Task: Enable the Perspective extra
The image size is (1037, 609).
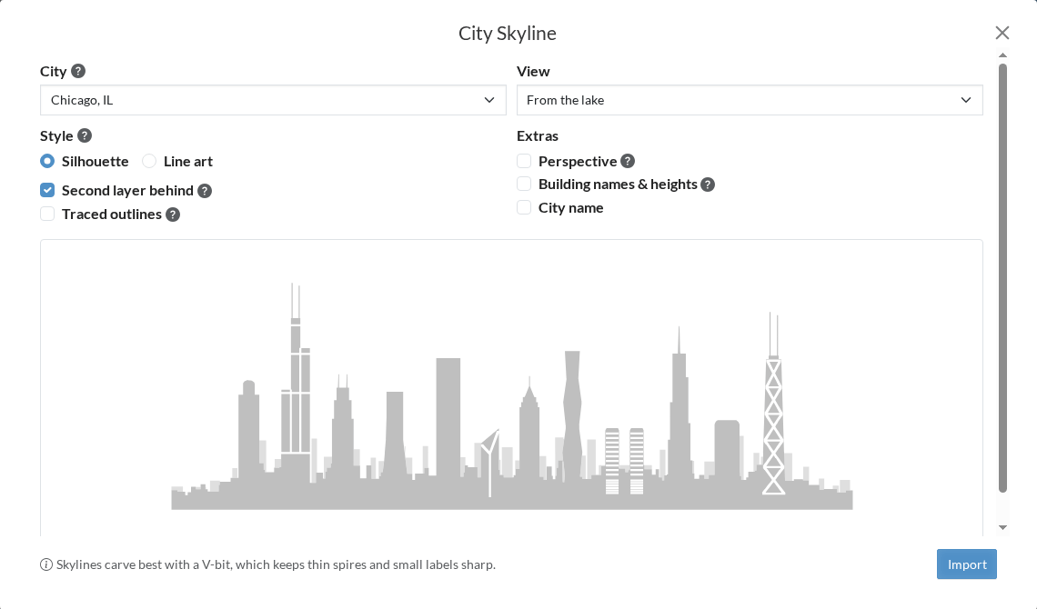Action: coord(524,161)
